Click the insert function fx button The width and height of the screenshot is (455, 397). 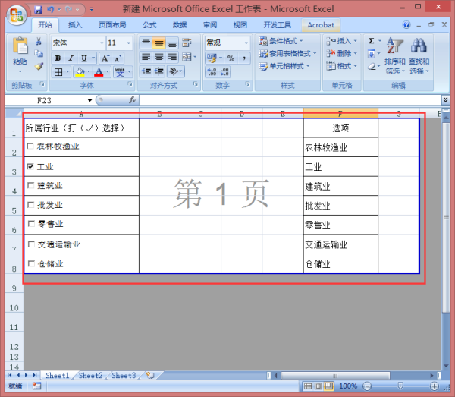132,100
